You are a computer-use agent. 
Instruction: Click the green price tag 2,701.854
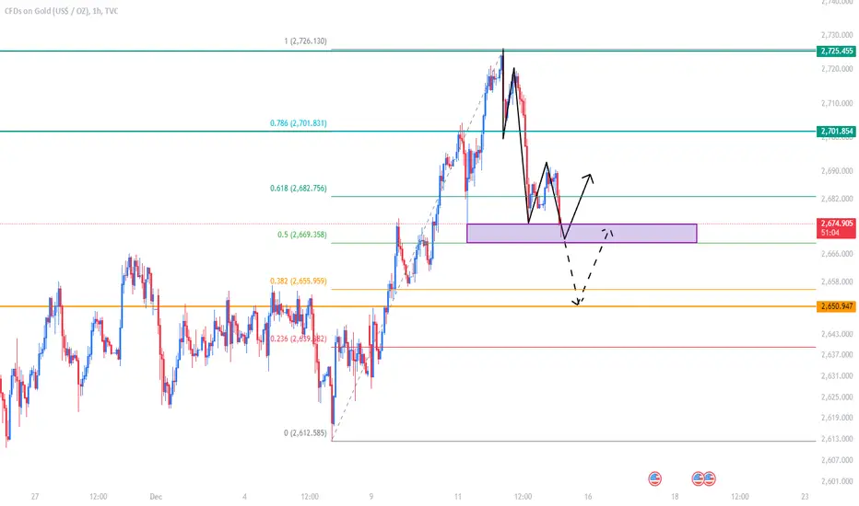pos(837,132)
